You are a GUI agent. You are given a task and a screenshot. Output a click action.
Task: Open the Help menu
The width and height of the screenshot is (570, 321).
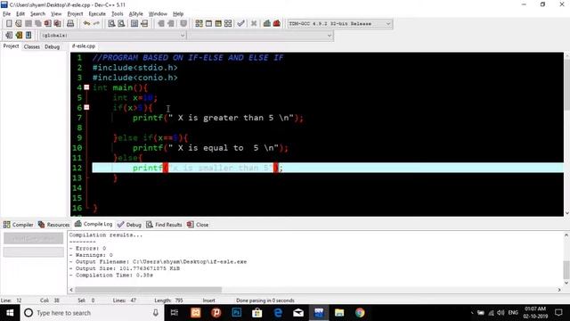[178, 14]
